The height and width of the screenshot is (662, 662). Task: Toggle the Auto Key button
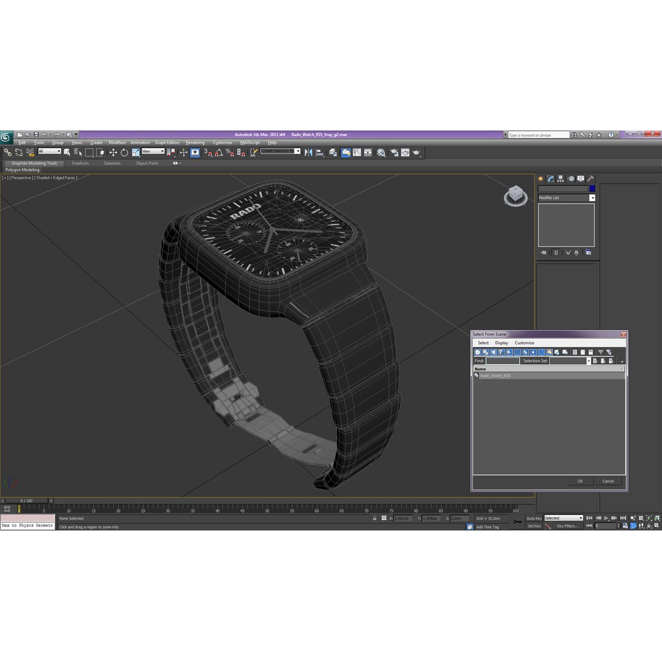(534, 518)
